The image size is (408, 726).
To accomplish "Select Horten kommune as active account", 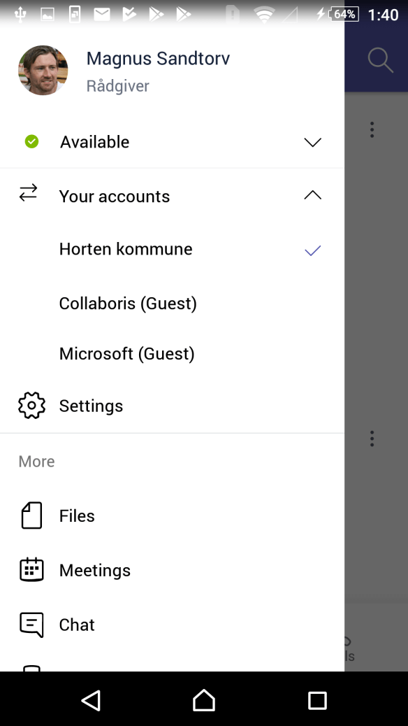I will tap(125, 249).
